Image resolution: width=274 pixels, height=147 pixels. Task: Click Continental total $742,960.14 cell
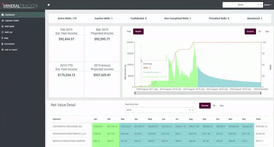pos(261,126)
